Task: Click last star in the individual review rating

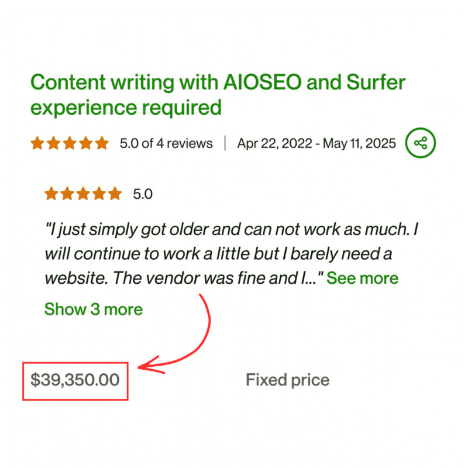Action: point(115,194)
